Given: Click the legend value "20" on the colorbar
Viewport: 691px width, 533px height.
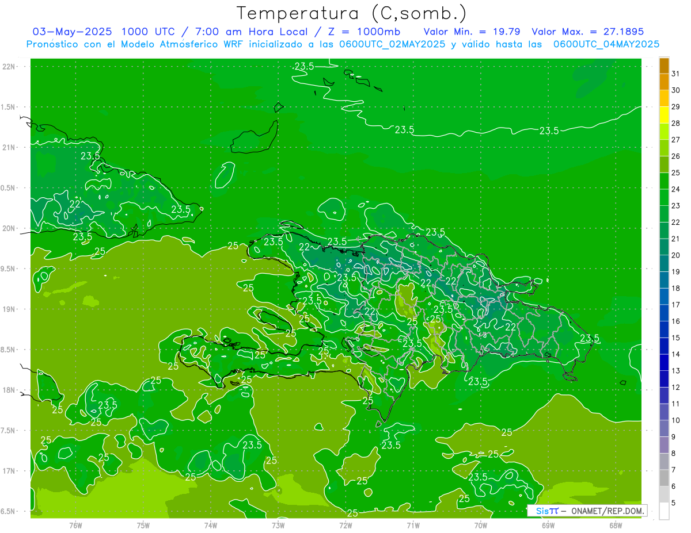Looking at the screenshot, I should [676, 255].
